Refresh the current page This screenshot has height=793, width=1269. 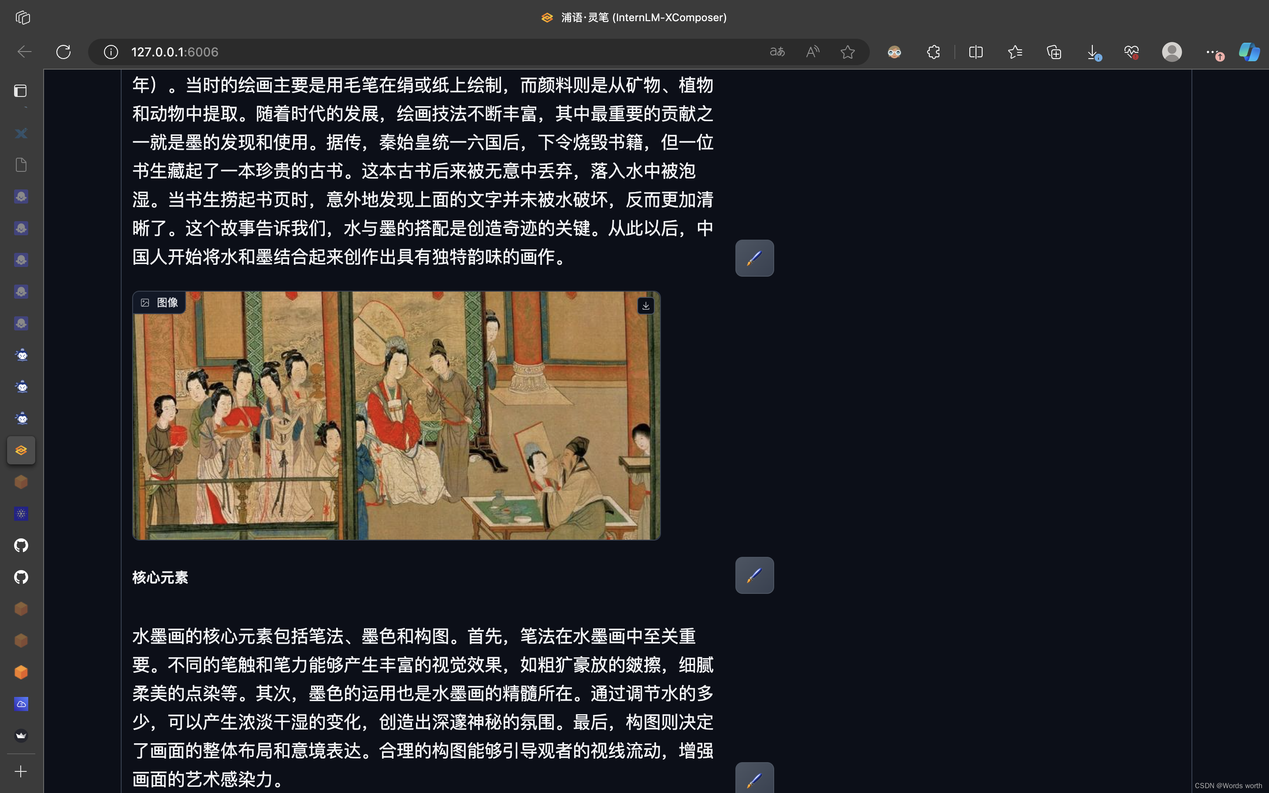(x=63, y=52)
